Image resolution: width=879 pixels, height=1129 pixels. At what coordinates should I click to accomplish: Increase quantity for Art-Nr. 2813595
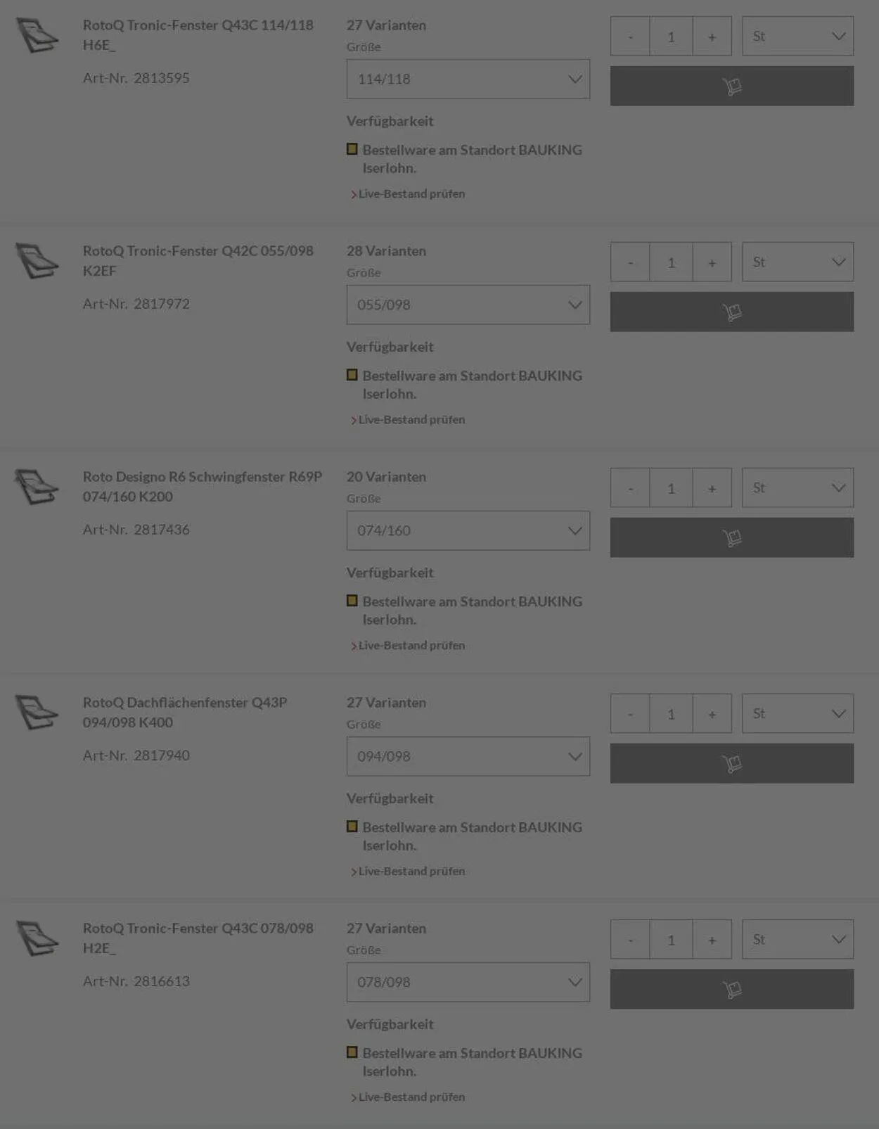(712, 37)
